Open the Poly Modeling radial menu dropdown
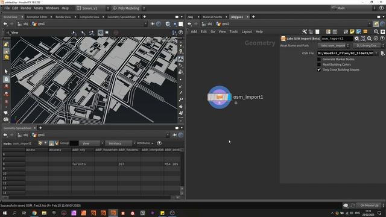Screen dimensions: 386x217 click(128, 8)
